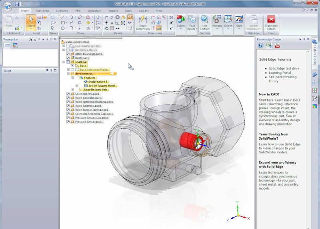The height and width of the screenshot is (229, 320).
Task: Open the Simulation ribbon tab
Action: tap(94, 11)
